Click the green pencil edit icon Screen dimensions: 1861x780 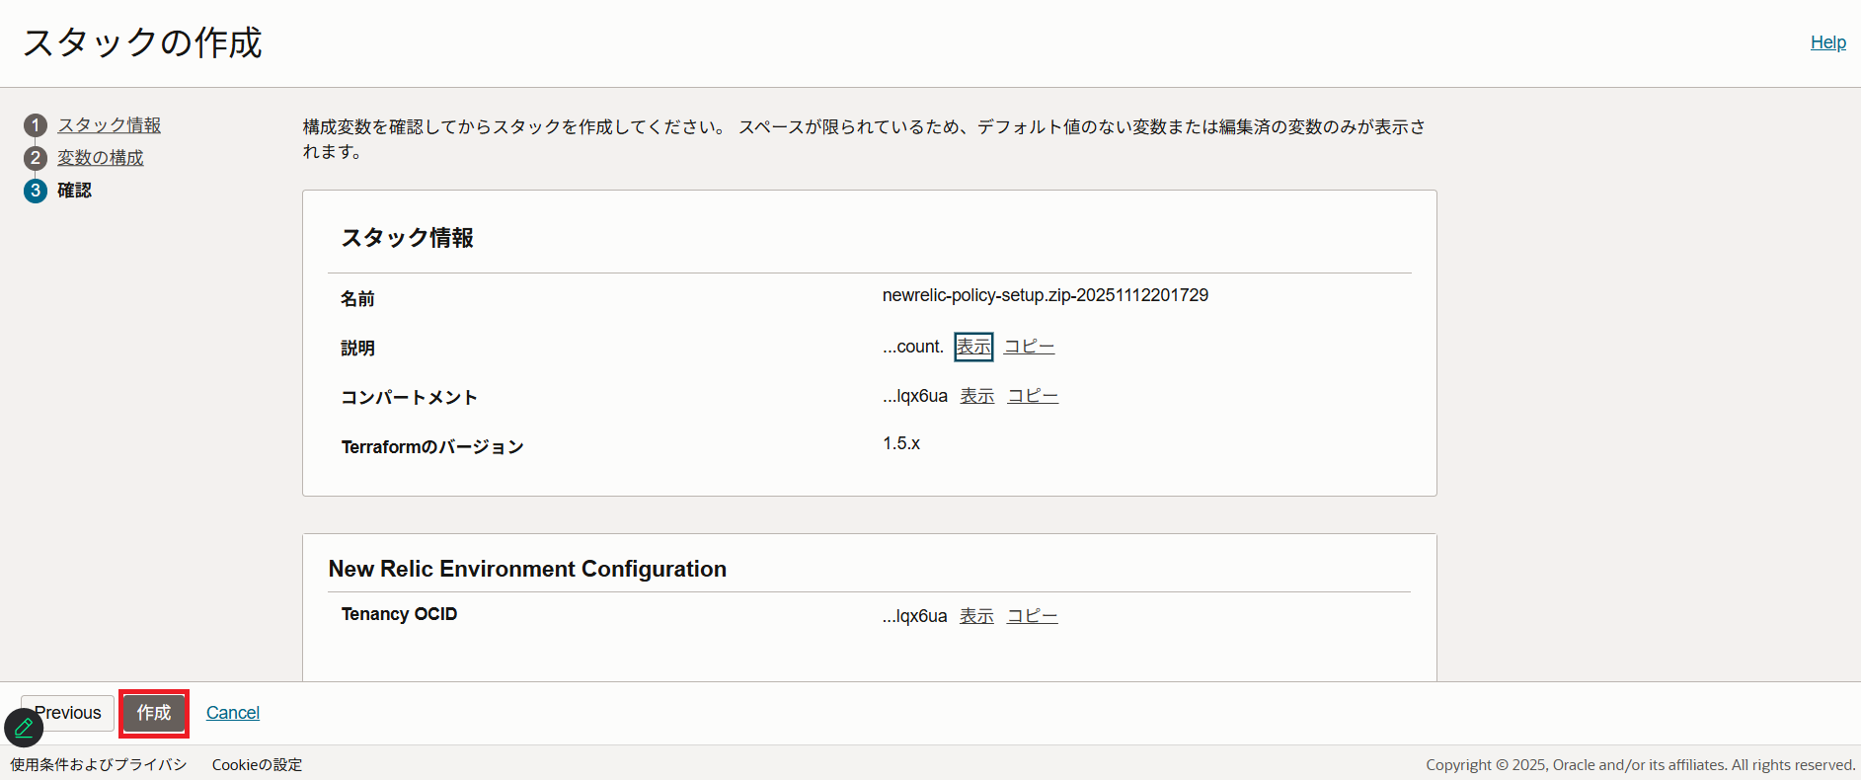pos(24,729)
